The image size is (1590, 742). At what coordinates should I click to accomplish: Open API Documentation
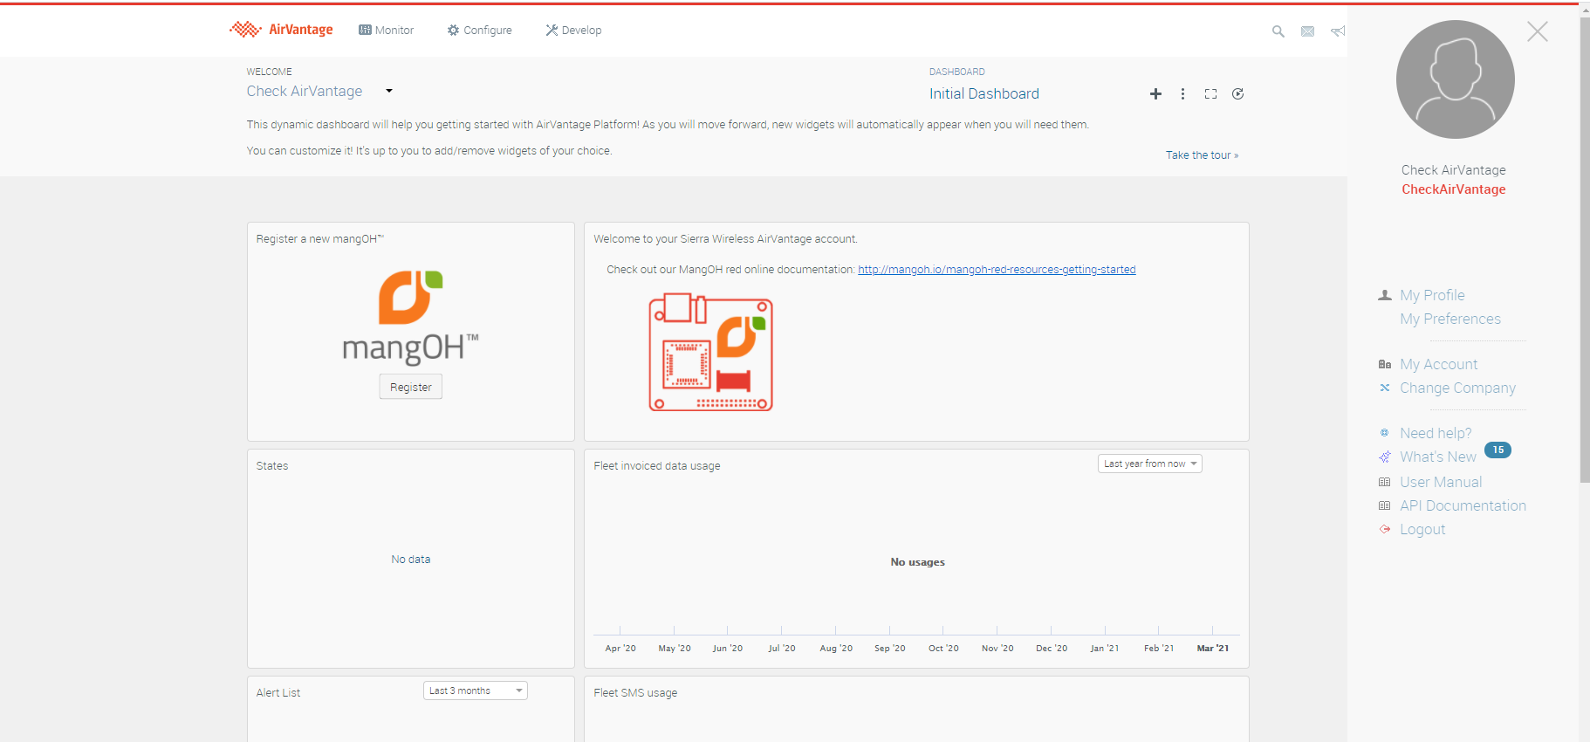(1463, 506)
